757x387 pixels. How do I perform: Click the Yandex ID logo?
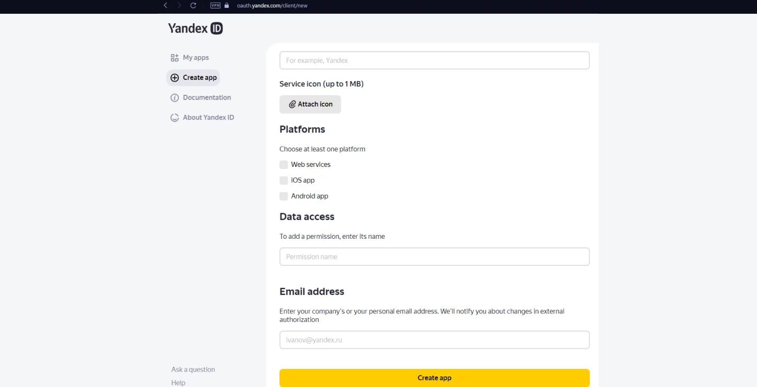195,29
